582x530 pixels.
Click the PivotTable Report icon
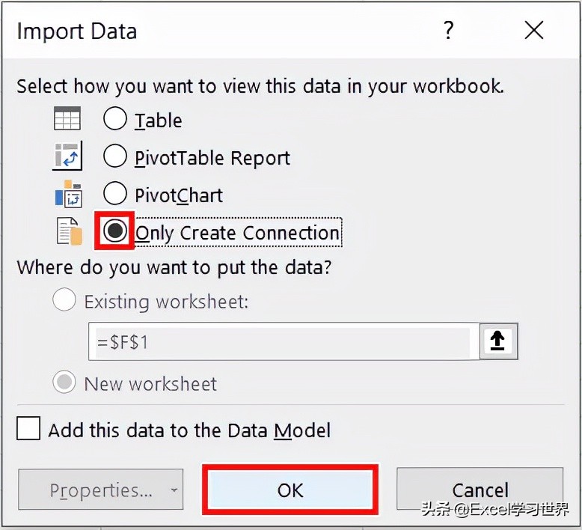click(67, 156)
